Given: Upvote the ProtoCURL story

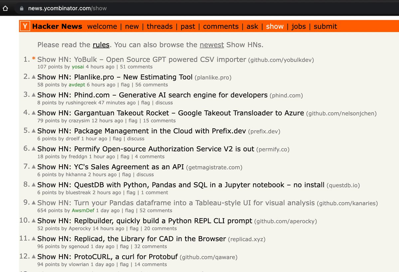Looking at the screenshot, I should pyautogui.click(x=34, y=256).
